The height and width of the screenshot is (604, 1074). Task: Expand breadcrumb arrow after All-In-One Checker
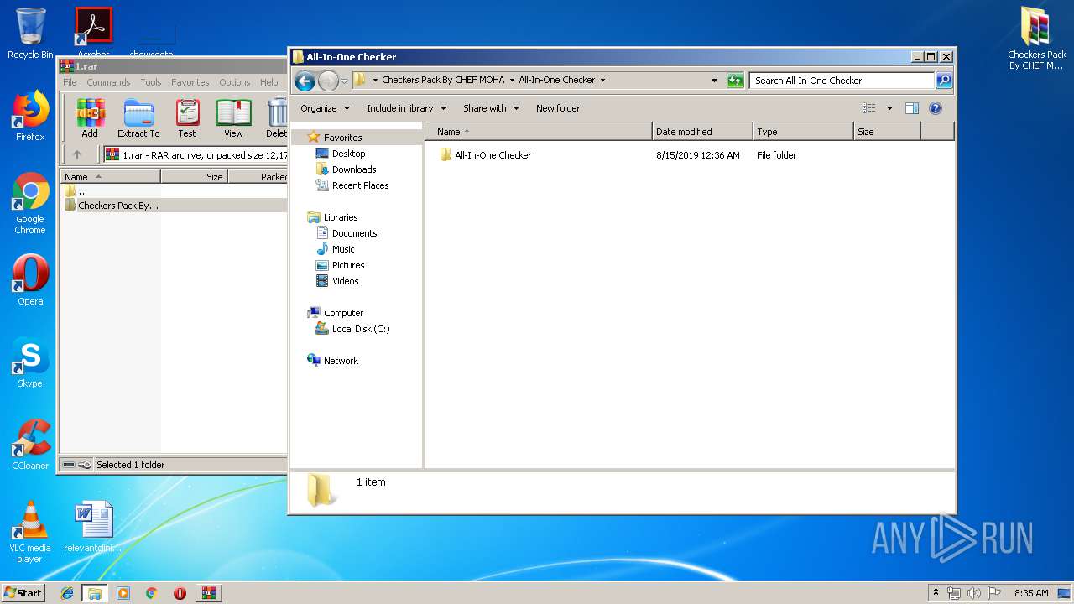point(602,81)
